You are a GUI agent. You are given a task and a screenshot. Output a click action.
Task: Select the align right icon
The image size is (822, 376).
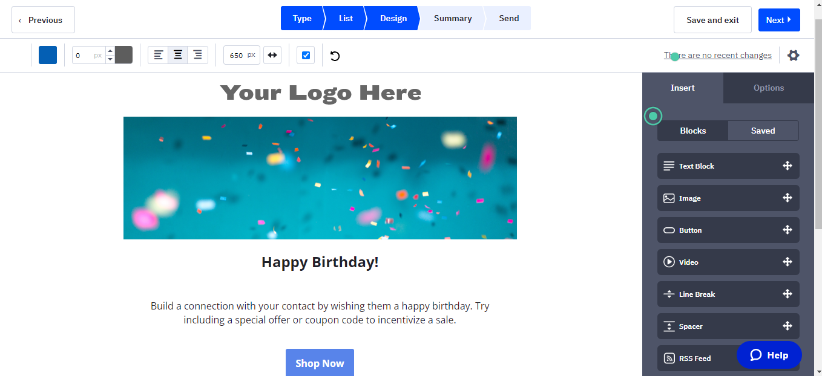[197, 55]
